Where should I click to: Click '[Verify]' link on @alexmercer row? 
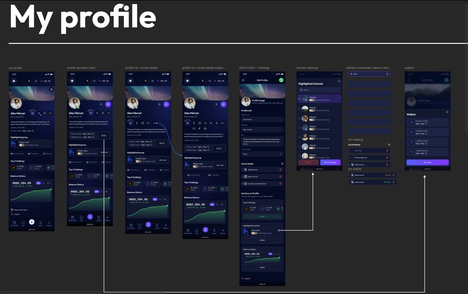tap(388, 175)
